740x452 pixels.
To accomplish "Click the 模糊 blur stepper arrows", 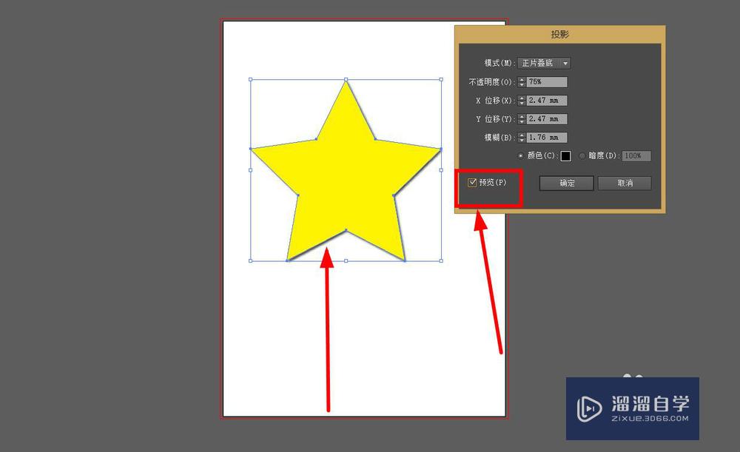I will click(x=522, y=138).
